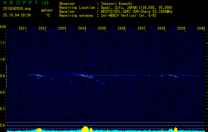This screenshot has width=208, height=132.
Task: Click the HROFFT program title
Action: [19, 3]
